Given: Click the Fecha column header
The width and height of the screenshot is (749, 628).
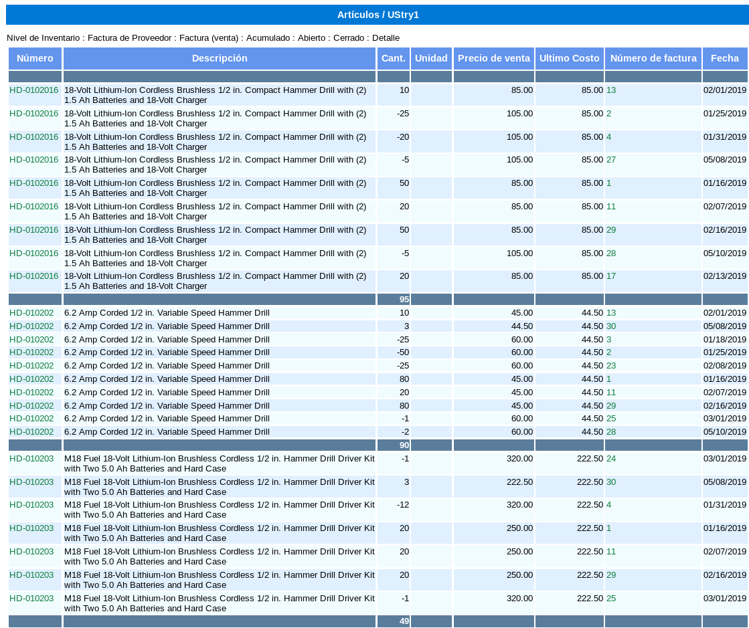Looking at the screenshot, I should click(x=724, y=59).
